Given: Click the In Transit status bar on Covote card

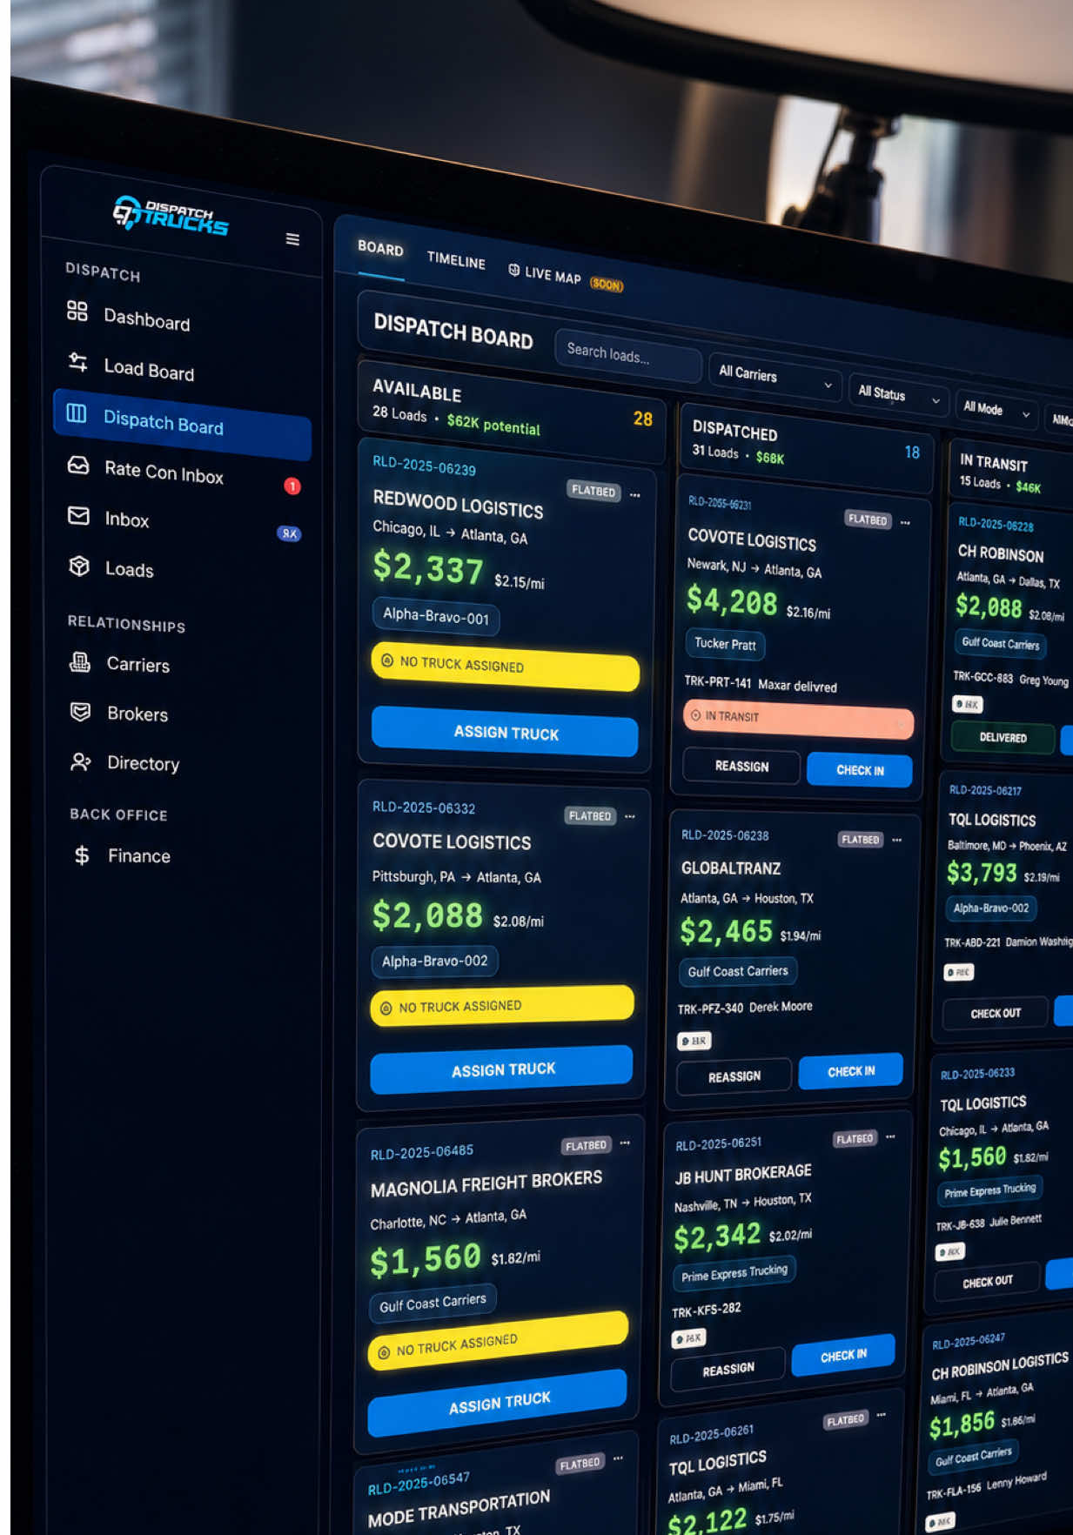Looking at the screenshot, I should coord(799,719).
